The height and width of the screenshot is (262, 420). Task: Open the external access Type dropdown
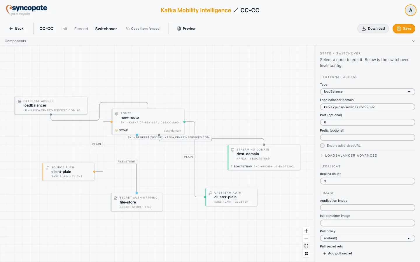(367, 92)
